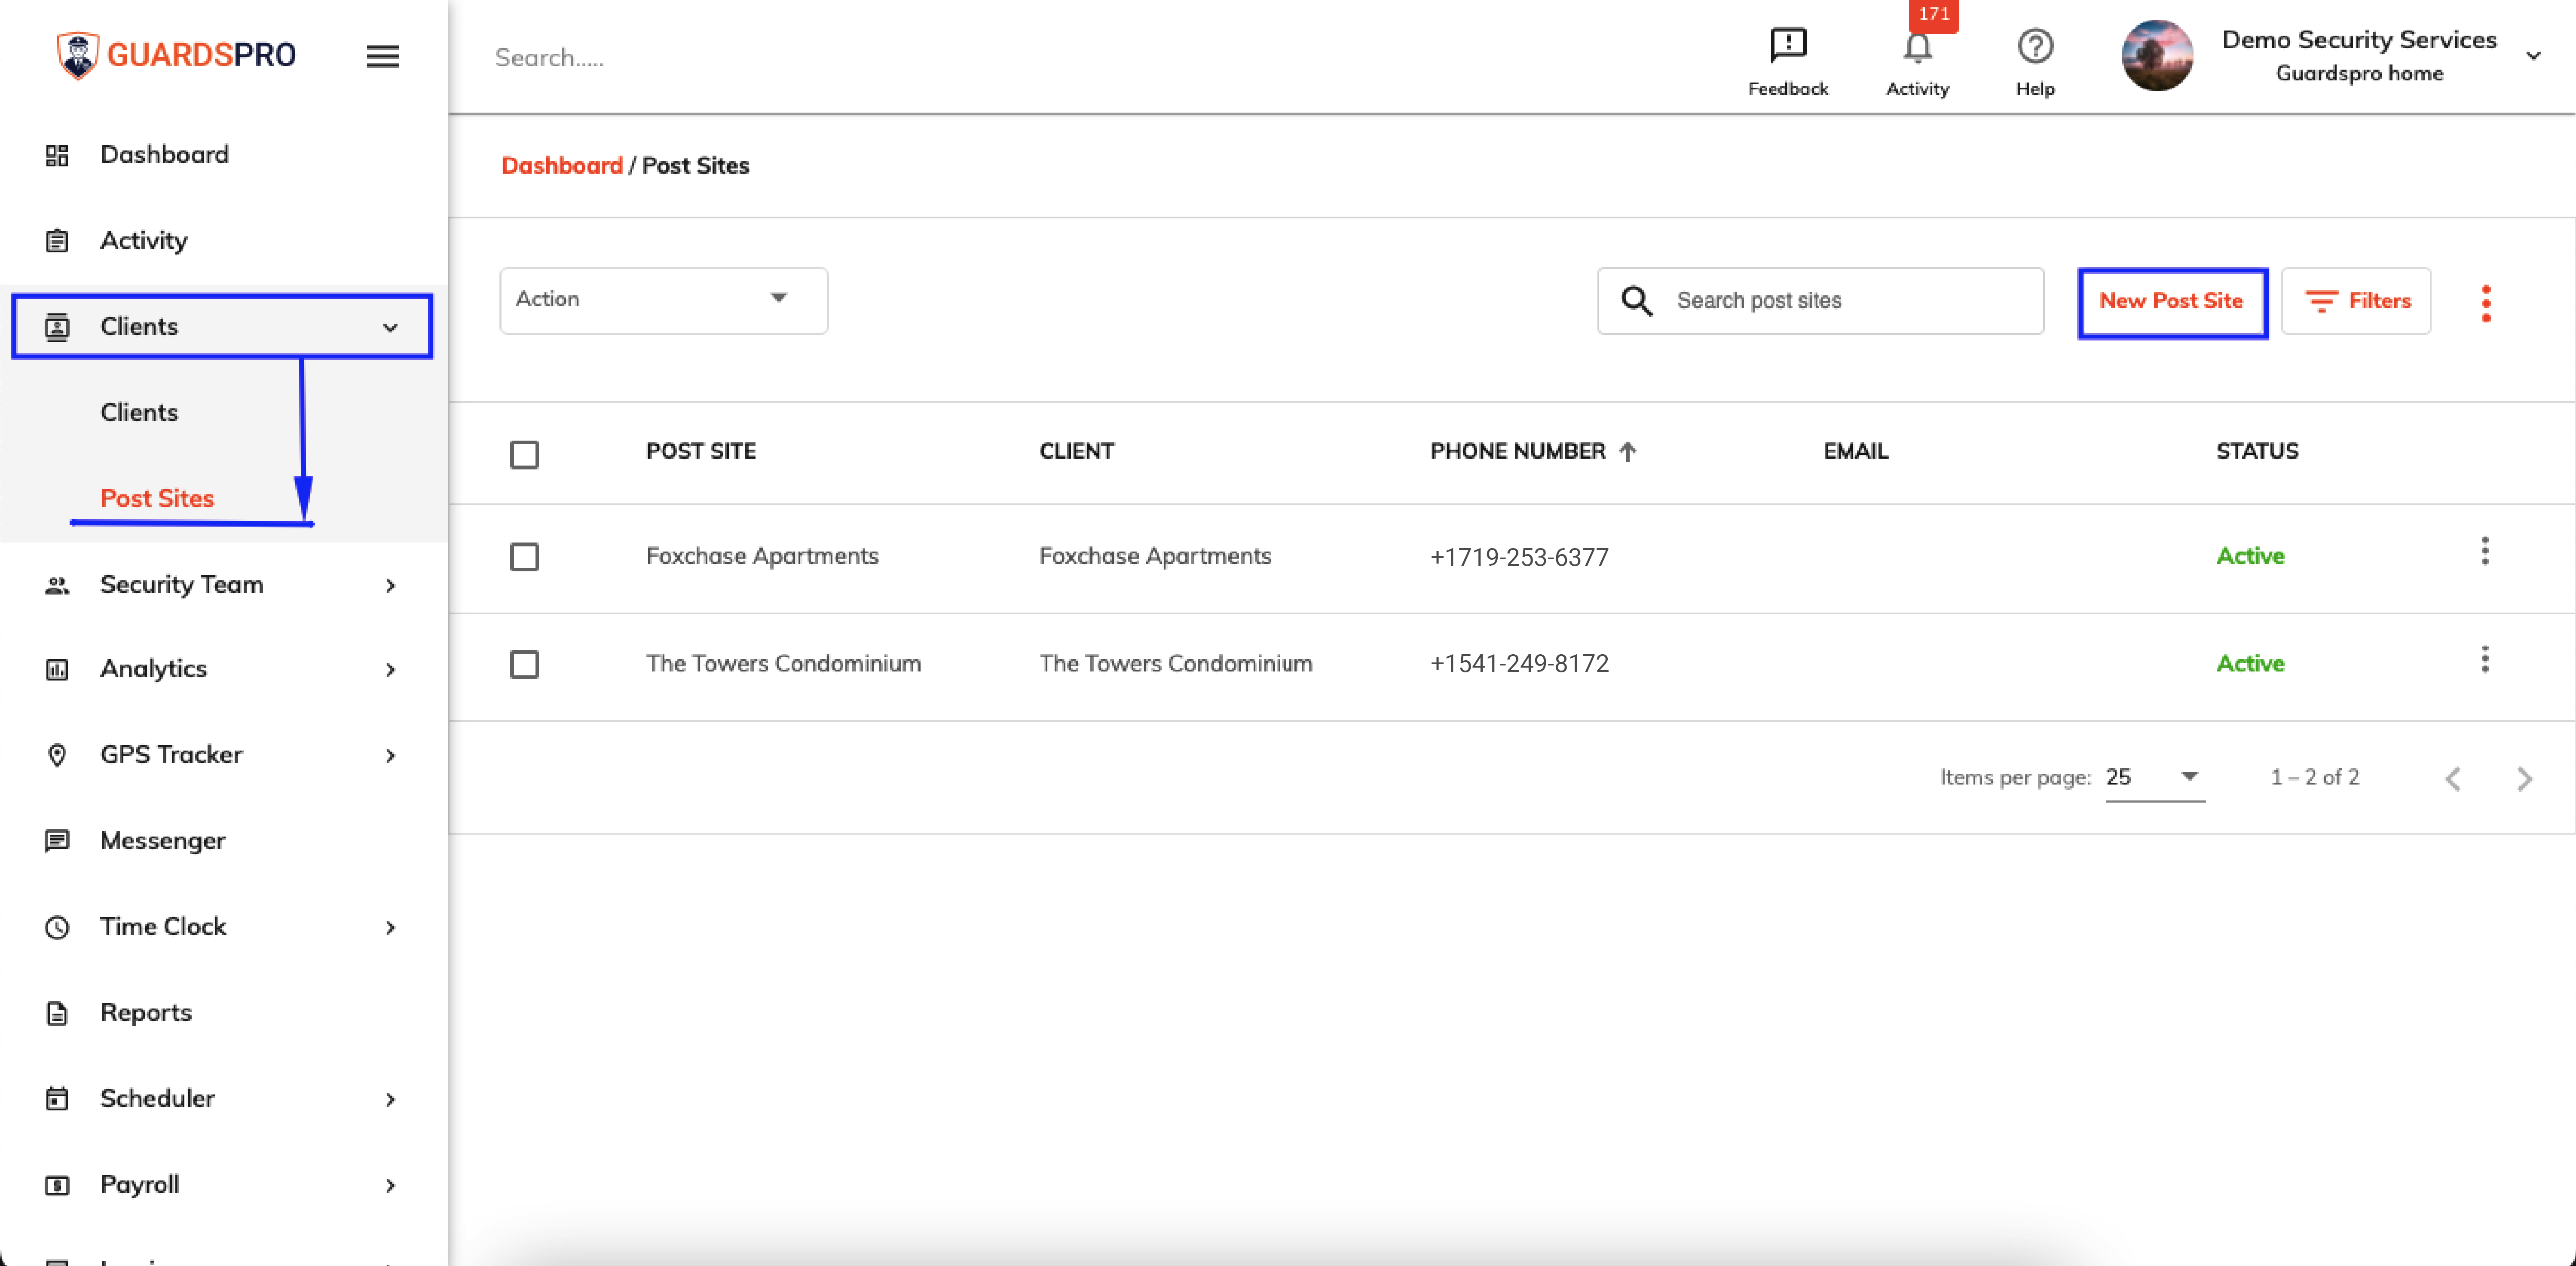Collapse the Clients menu chevron
This screenshot has width=2576, height=1266.
tap(390, 327)
